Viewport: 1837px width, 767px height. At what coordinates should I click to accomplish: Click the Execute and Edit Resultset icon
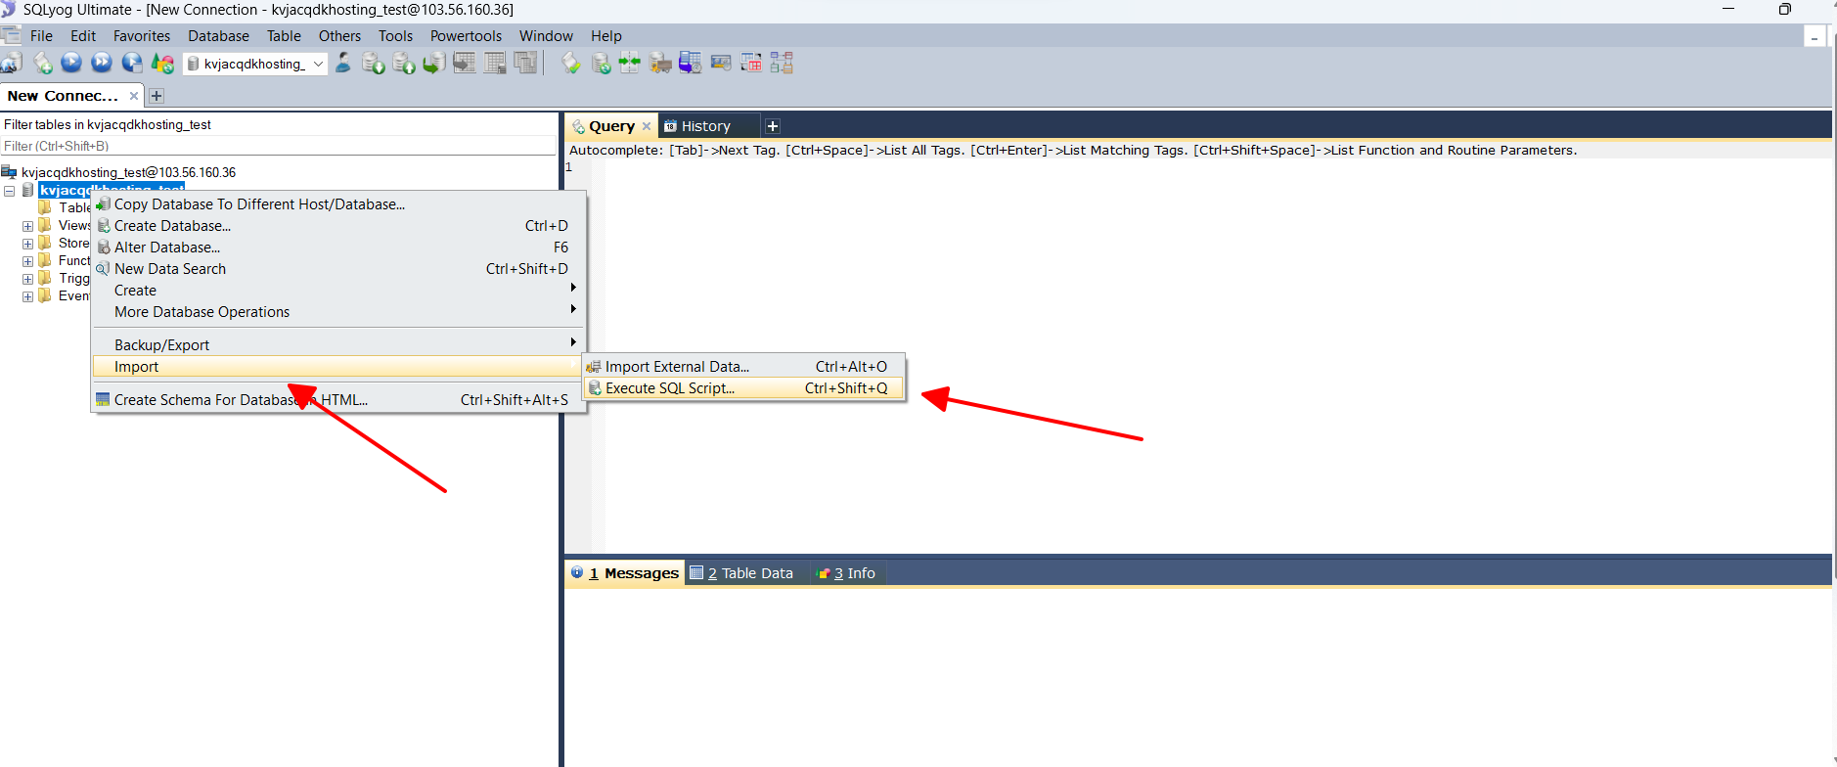(132, 64)
